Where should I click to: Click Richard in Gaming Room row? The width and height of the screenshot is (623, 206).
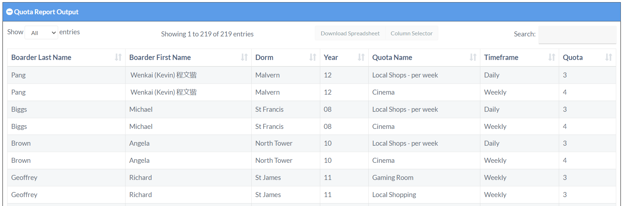tap(141, 177)
